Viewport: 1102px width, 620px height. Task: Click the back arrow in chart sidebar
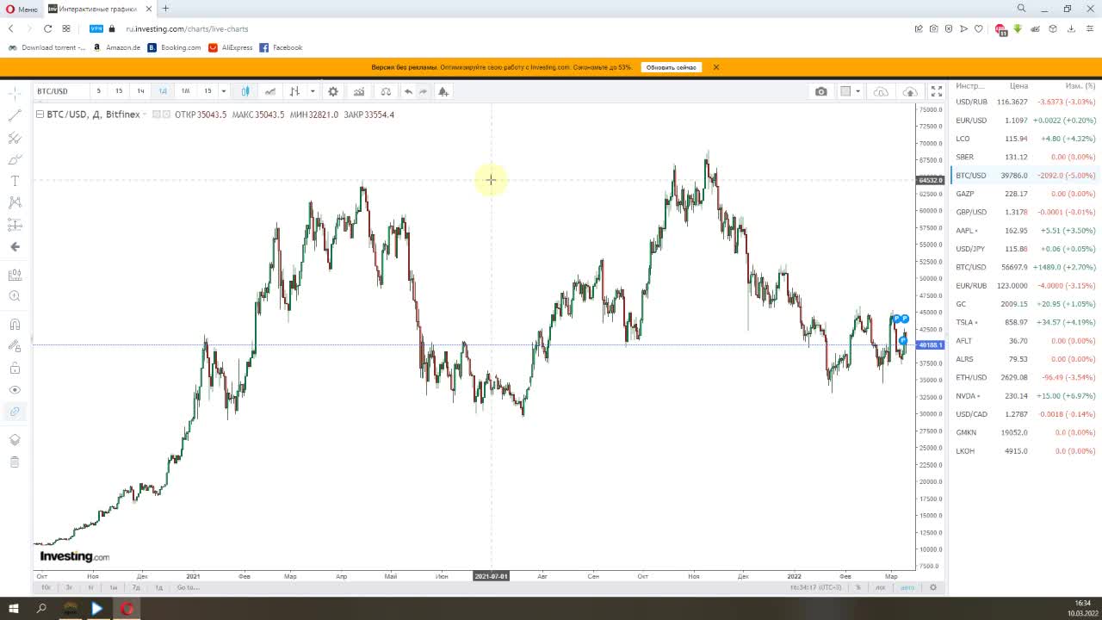(x=15, y=246)
